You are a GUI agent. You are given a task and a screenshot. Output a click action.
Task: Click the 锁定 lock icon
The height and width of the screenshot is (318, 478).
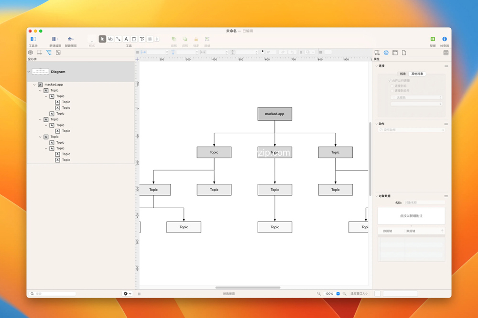[196, 39]
